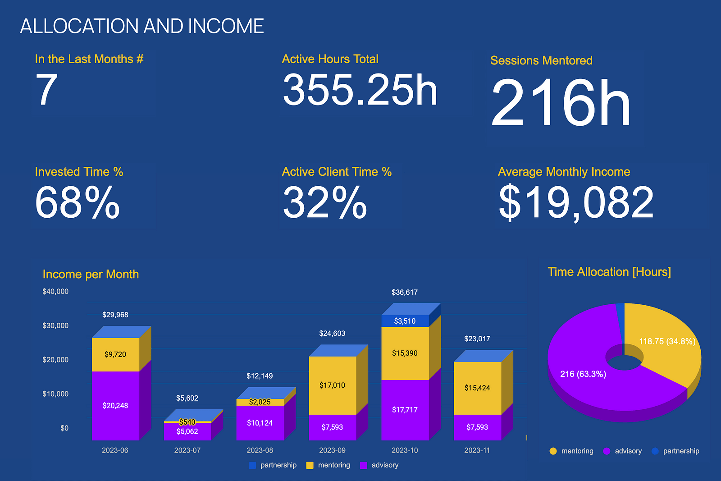Click the $10,124 advisory bar segment
Screen dimensions: 721x481
[x=260, y=423]
